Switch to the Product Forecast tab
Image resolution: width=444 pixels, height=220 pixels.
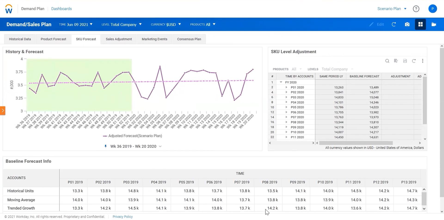tap(53, 39)
